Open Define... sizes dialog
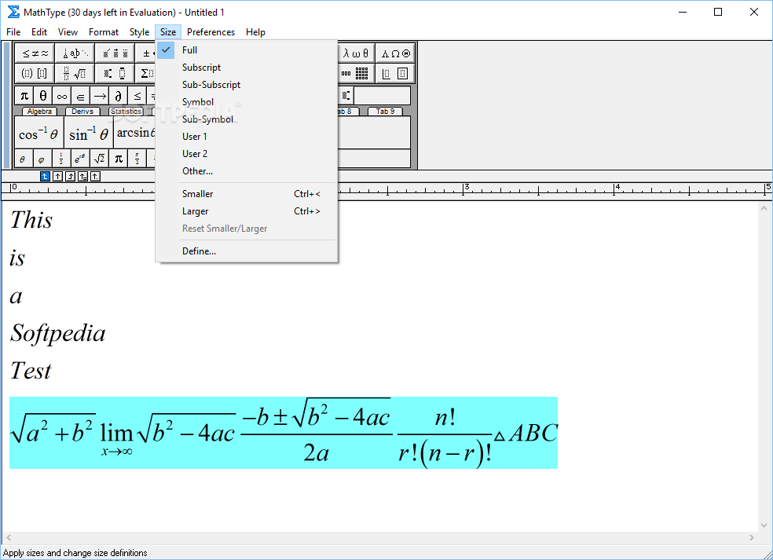The image size is (773, 560). tap(247, 251)
